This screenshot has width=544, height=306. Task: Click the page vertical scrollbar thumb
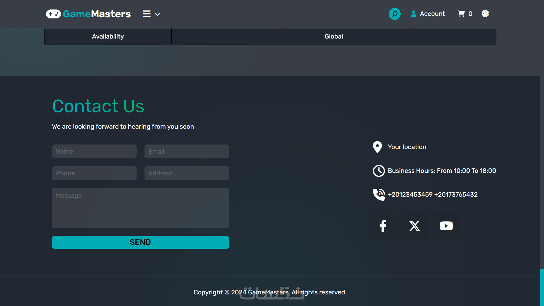[542, 287]
